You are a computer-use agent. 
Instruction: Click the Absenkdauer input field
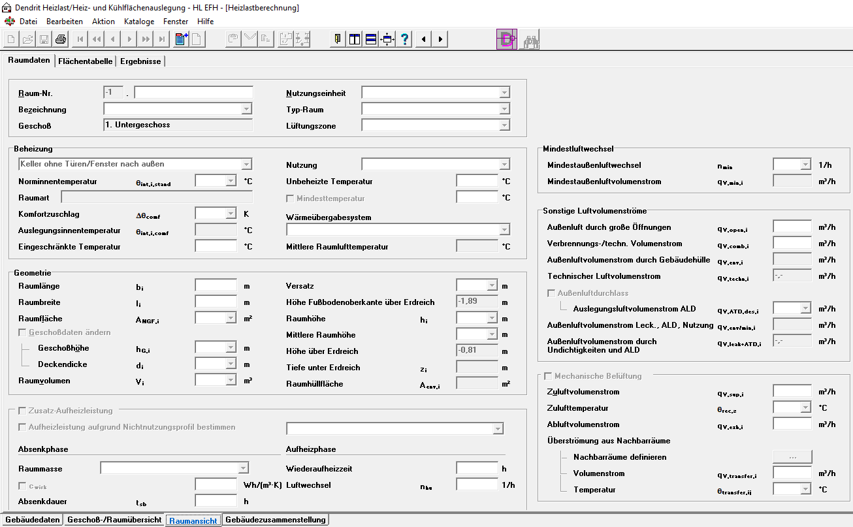coord(216,501)
